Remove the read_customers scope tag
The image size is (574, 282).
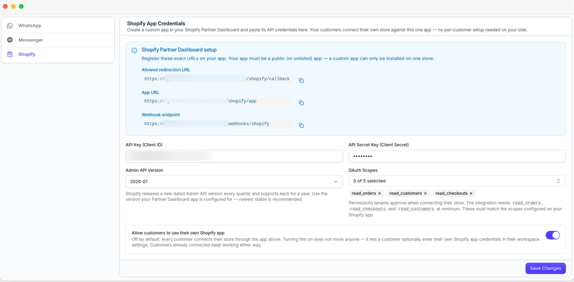[425, 194]
